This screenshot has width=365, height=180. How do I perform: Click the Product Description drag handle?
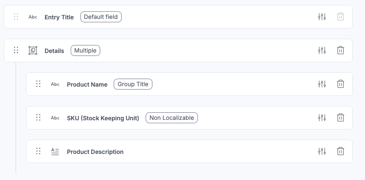(x=38, y=151)
